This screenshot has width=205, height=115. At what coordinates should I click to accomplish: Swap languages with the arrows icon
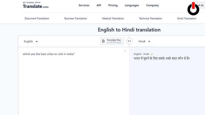129,41
